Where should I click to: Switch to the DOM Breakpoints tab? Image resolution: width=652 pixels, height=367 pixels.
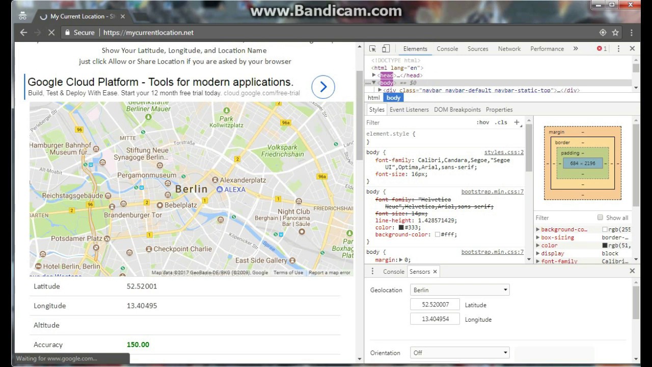[x=457, y=110]
